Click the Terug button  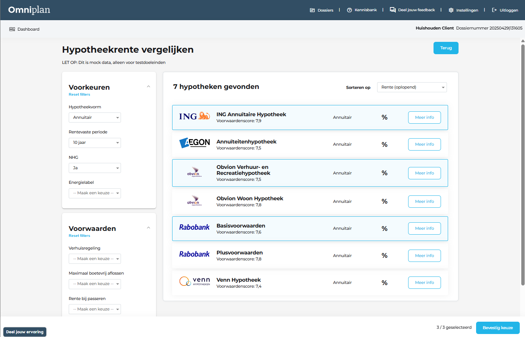click(446, 48)
